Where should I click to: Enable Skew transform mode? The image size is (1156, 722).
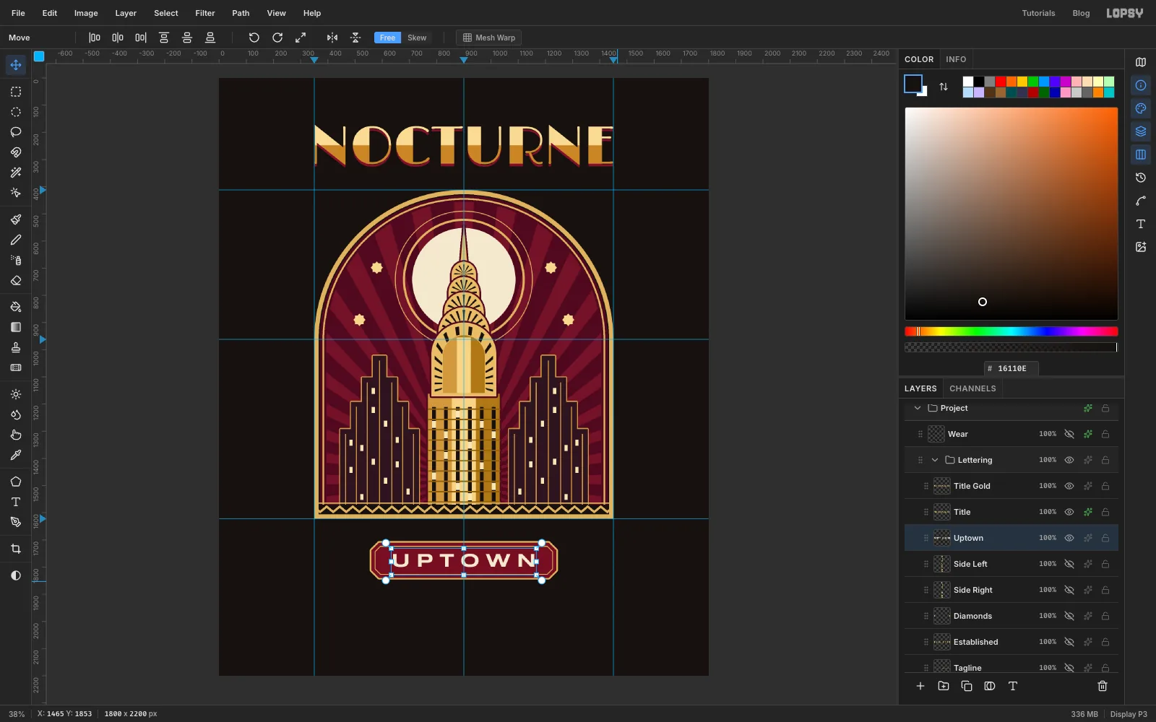click(417, 38)
